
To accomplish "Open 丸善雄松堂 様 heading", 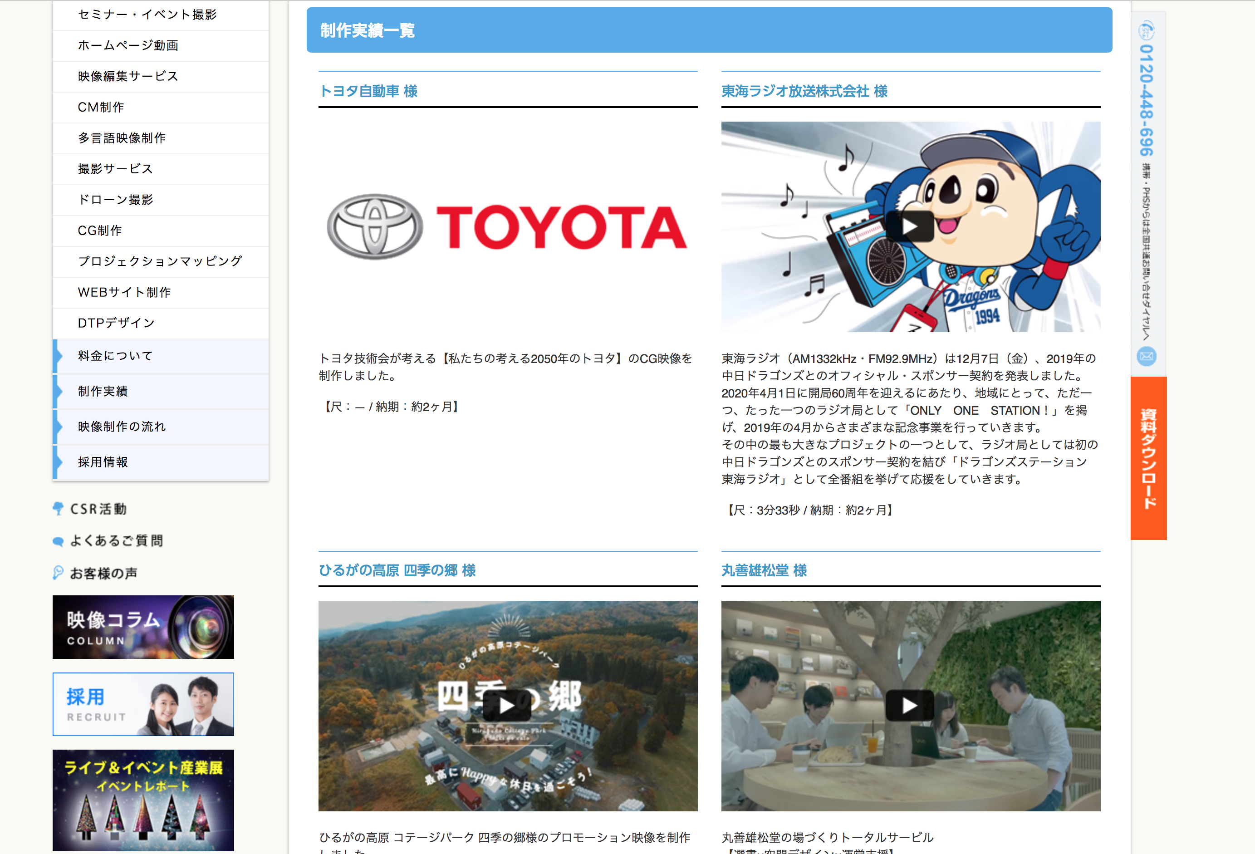I will [x=764, y=570].
